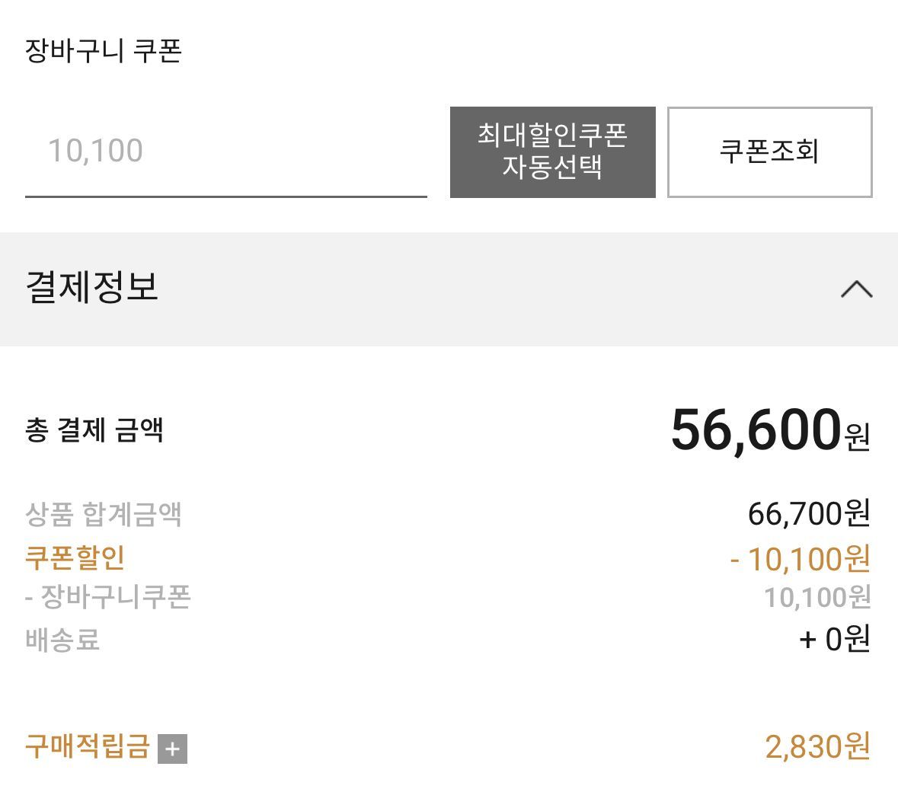Select the - 장바구니쿠폰 sub-item label
Screen dimensions: 898x792
(x=107, y=596)
